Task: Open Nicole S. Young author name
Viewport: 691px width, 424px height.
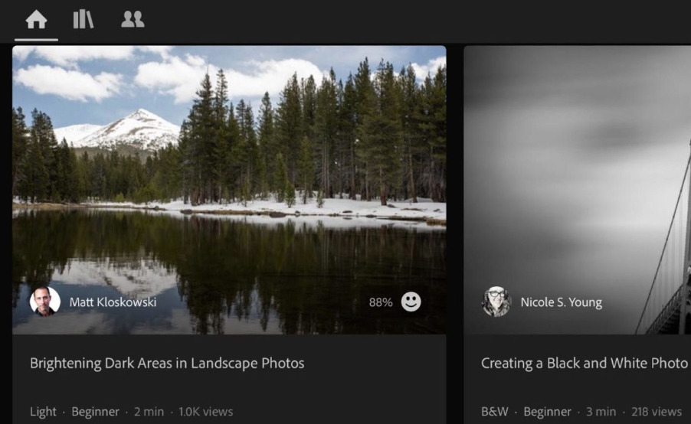Action: (561, 302)
